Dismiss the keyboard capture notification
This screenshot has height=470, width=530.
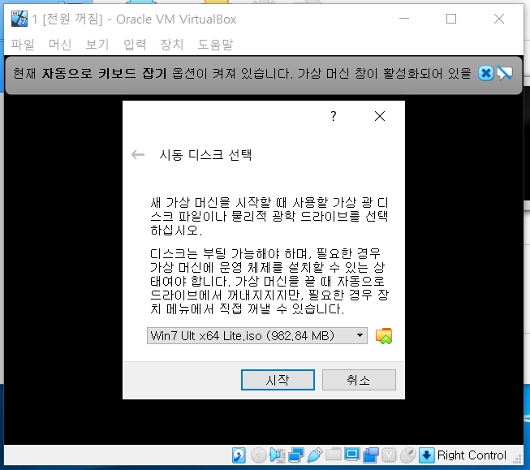tap(485, 73)
